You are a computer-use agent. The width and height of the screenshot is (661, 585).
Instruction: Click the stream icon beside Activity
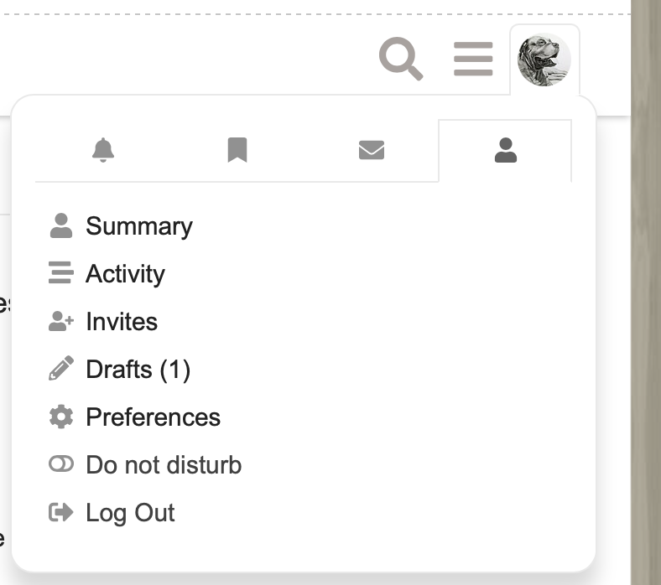pyautogui.click(x=61, y=274)
